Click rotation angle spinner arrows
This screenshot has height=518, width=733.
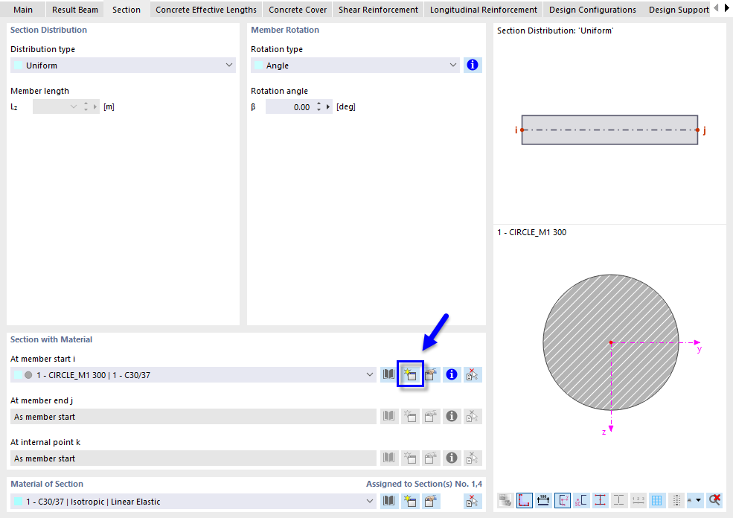[319, 106]
